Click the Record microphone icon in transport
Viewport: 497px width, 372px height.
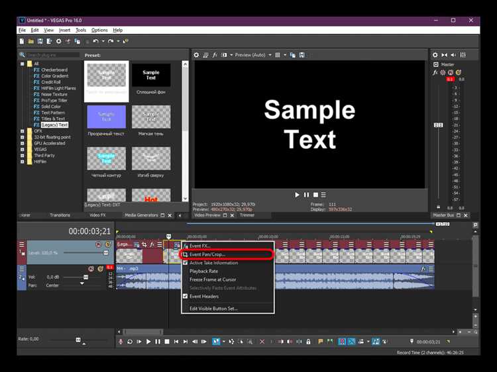click(121, 342)
